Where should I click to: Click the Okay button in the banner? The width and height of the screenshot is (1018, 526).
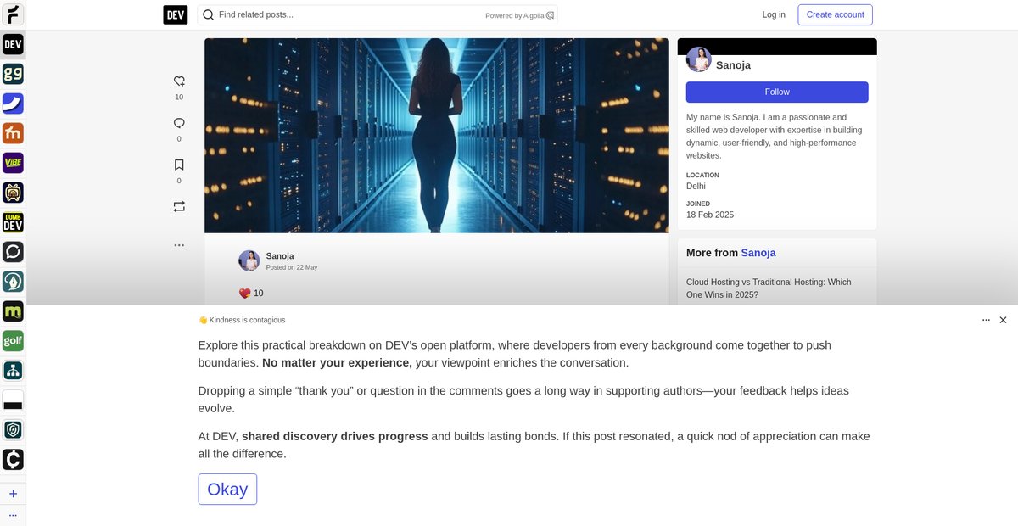coord(227,490)
